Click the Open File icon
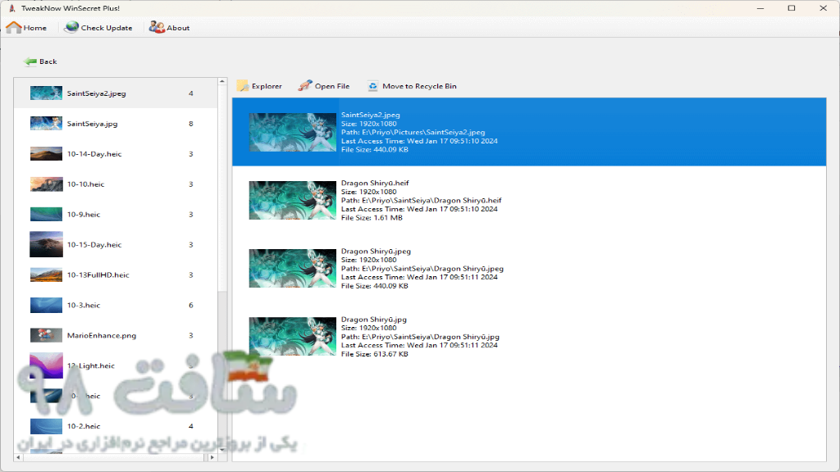This screenshot has height=472, width=840. pyautogui.click(x=305, y=85)
